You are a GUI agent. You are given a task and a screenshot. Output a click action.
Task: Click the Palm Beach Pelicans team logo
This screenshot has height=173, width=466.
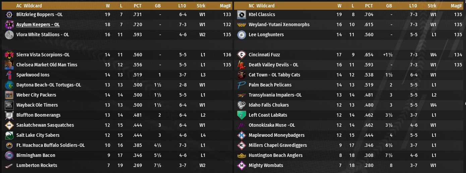click(x=241, y=85)
